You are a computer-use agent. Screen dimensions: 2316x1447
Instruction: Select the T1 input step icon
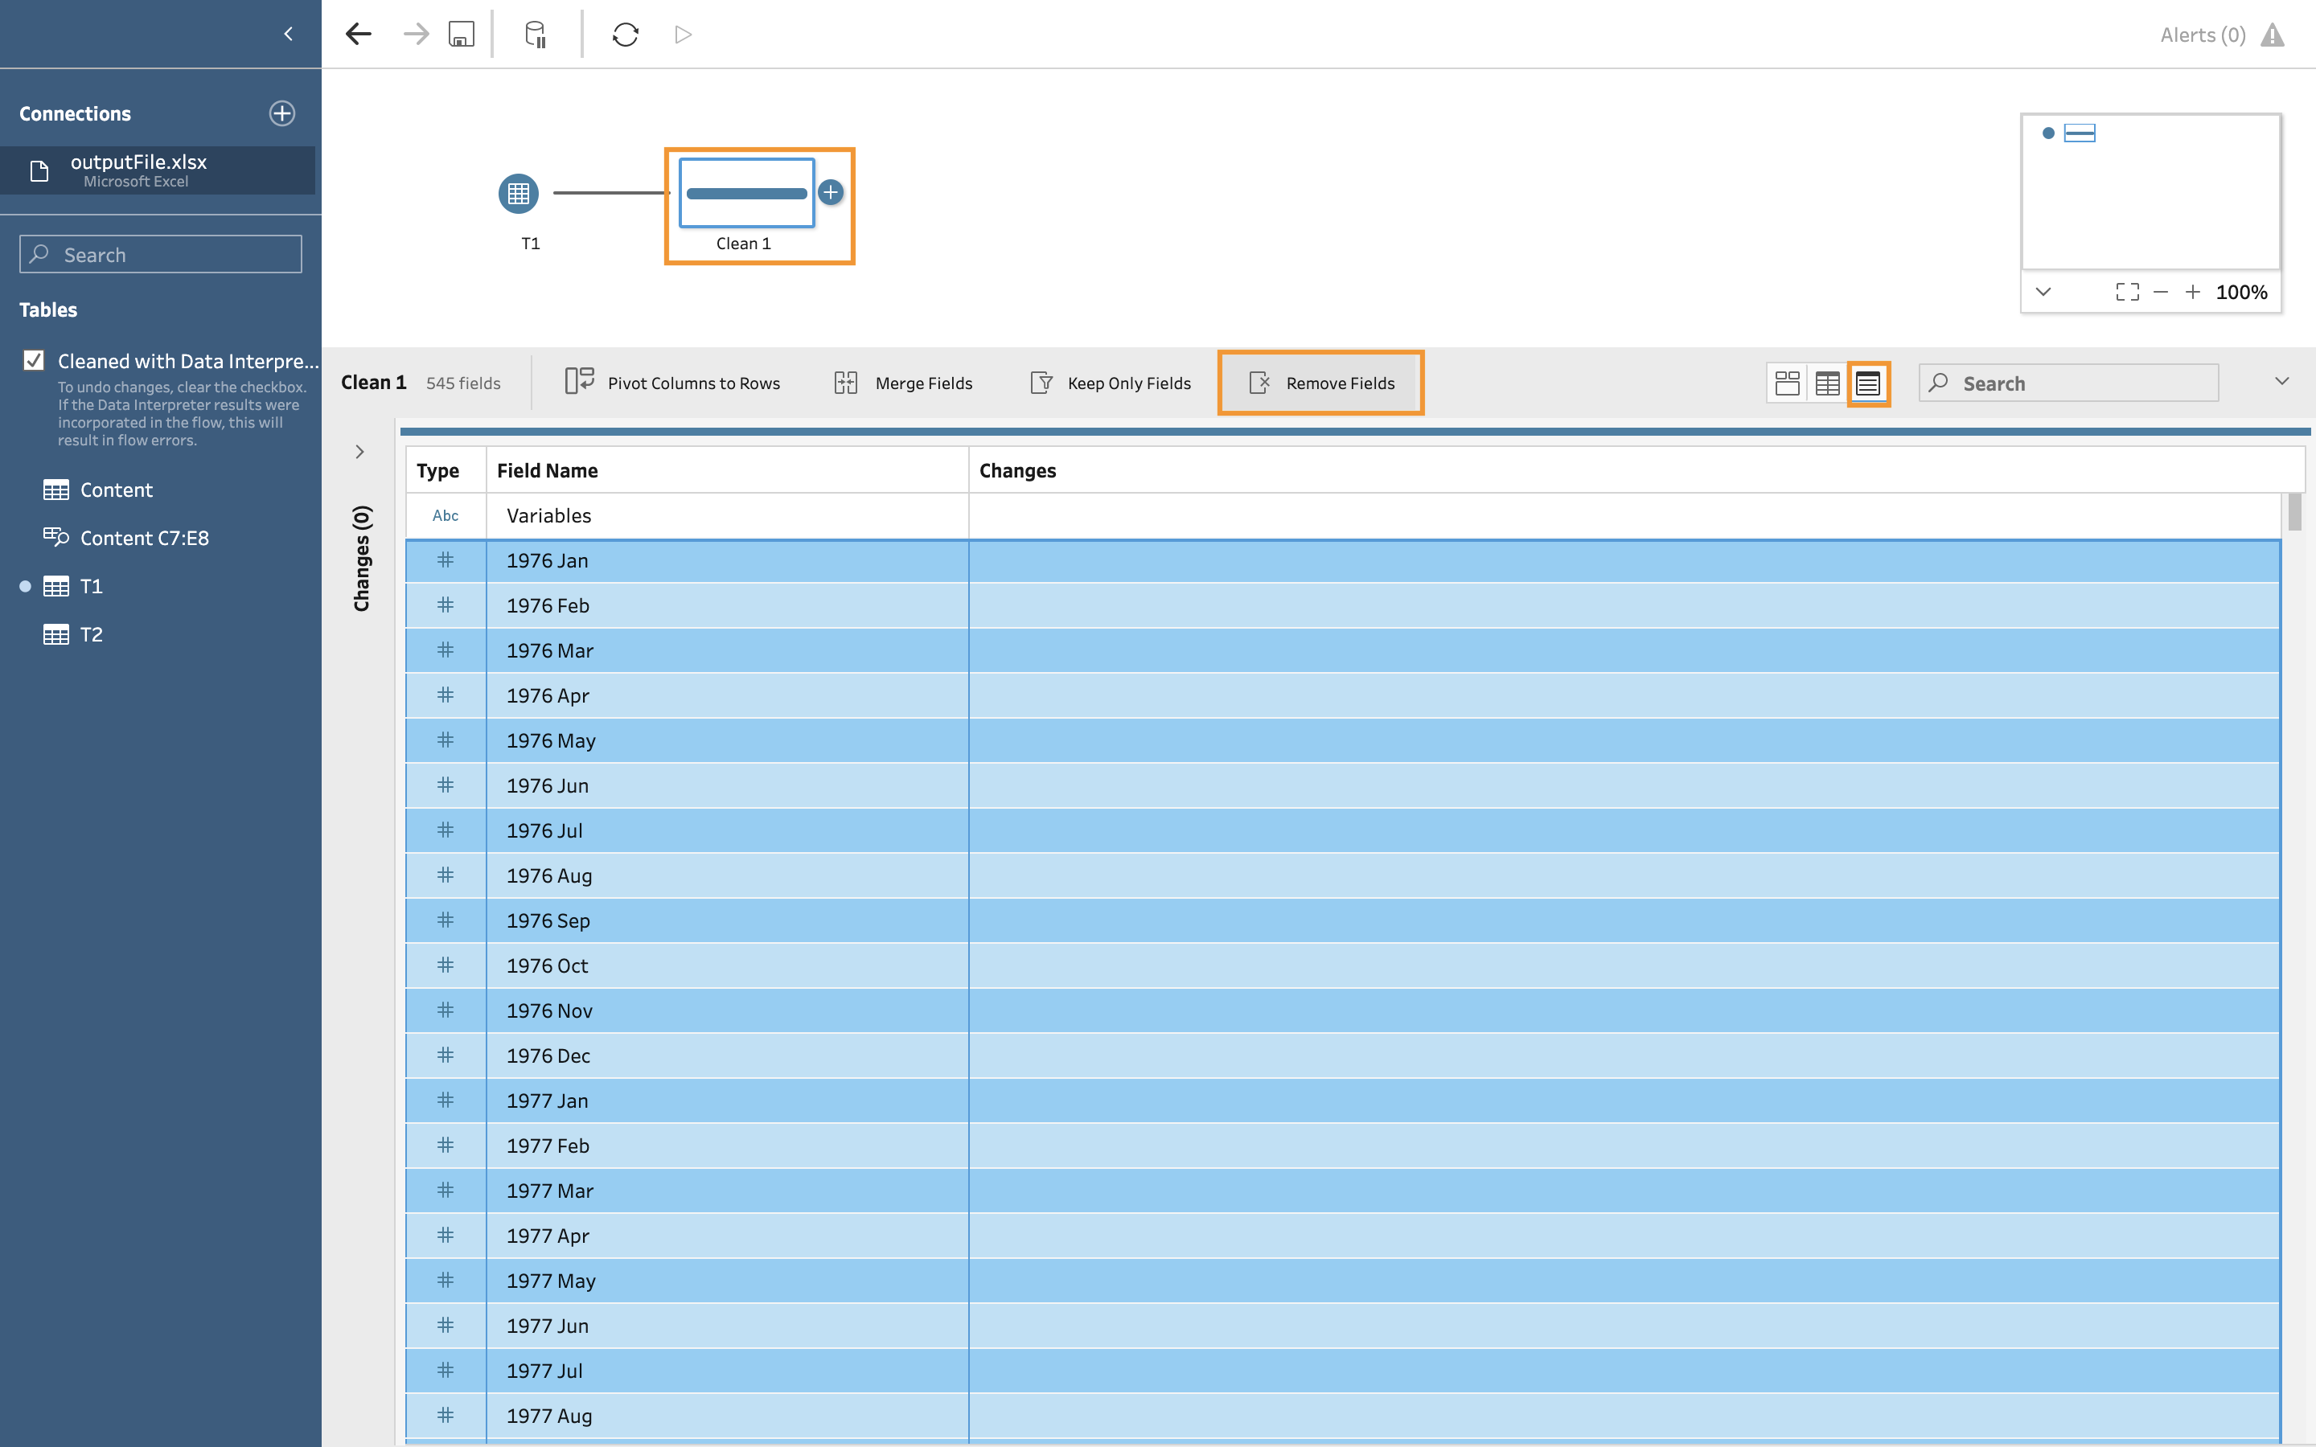click(x=519, y=195)
